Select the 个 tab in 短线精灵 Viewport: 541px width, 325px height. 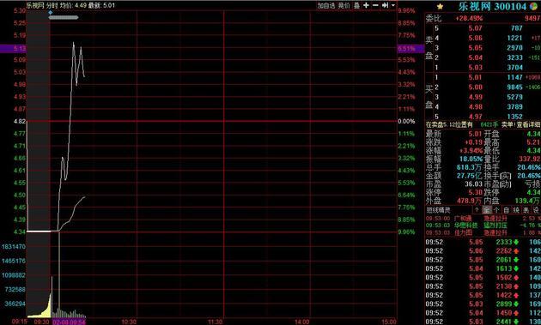(496, 209)
